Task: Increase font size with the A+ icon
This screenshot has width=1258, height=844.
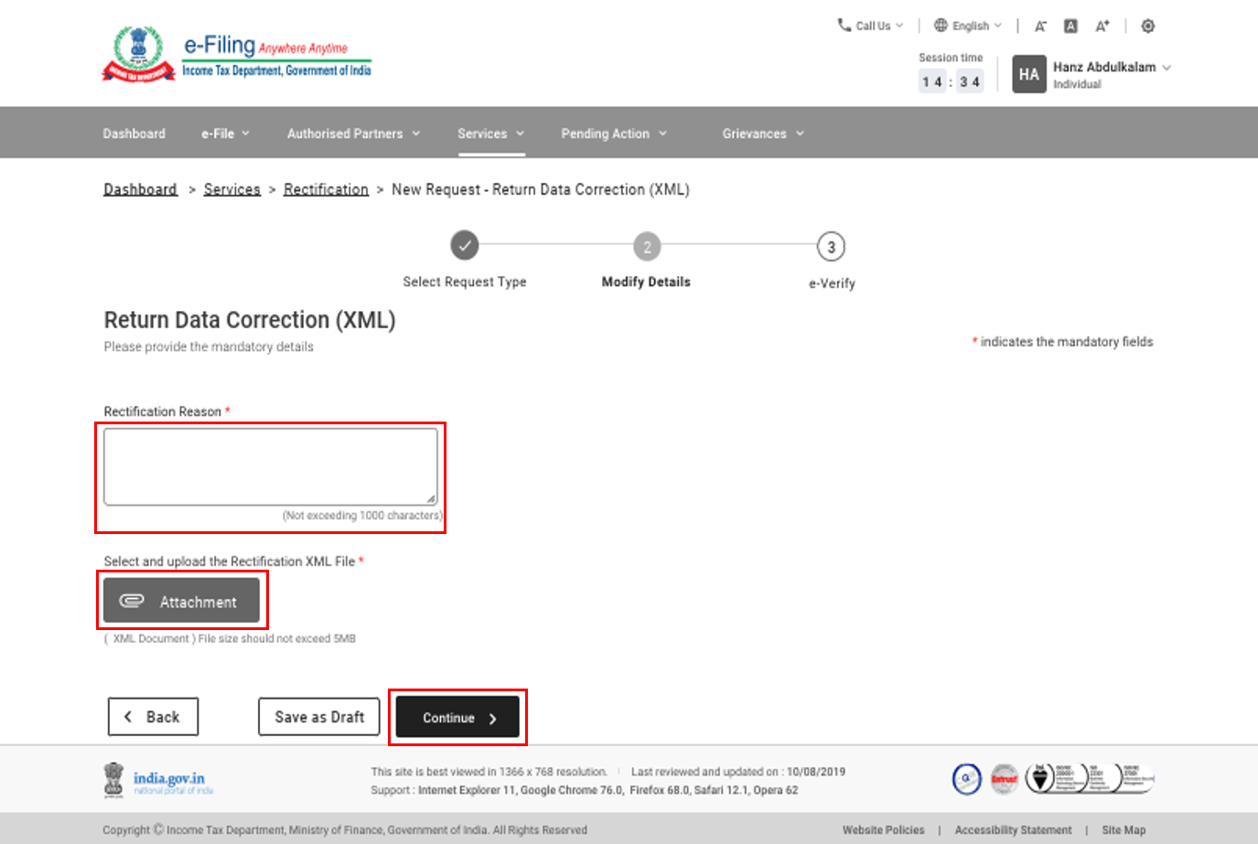Action: point(1102,27)
